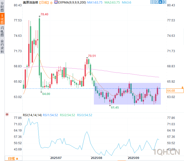
Task: Click the 78.40 high price label
Action: coord(44,14)
